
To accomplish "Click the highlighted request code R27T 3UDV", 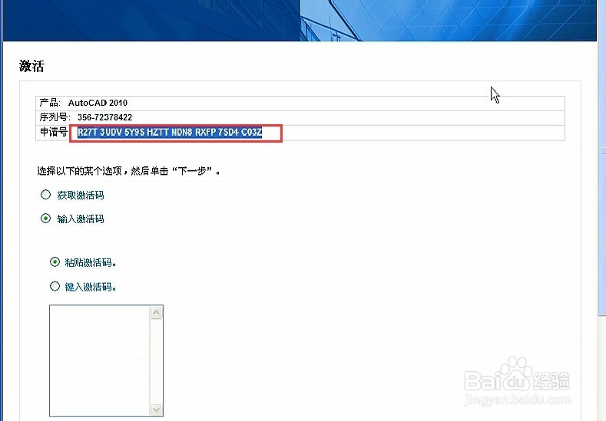I will (x=170, y=133).
